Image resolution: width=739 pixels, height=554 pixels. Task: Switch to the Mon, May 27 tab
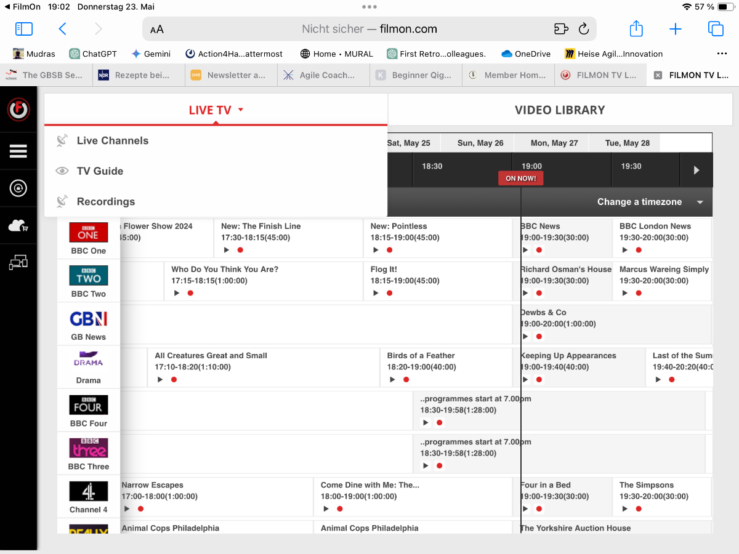point(554,143)
